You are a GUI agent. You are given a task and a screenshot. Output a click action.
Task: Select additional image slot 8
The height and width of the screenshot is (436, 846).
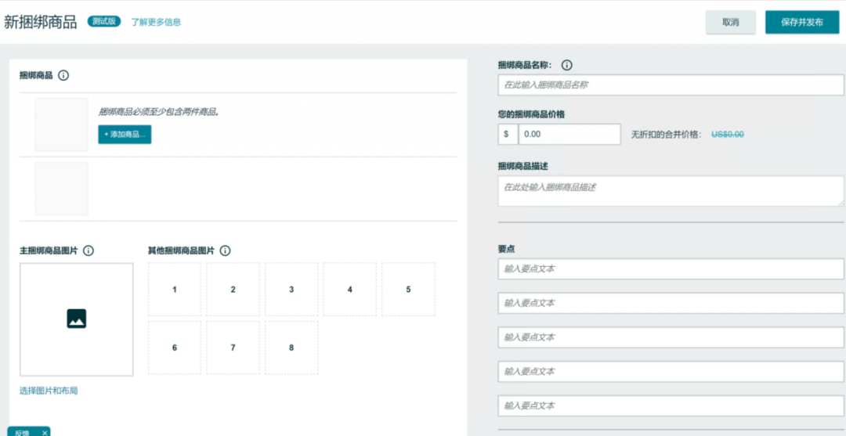(x=291, y=348)
